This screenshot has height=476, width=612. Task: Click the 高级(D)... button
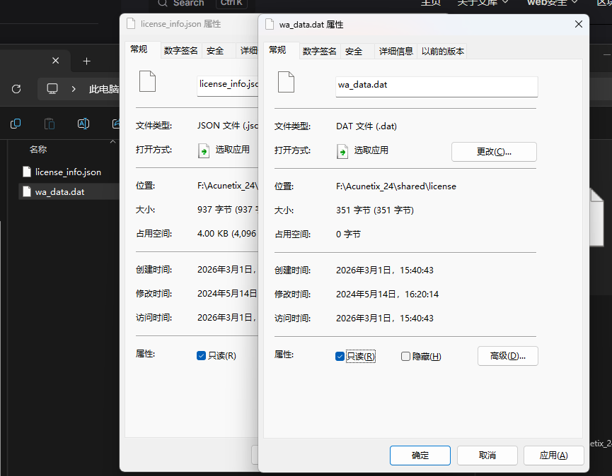pos(507,356)
